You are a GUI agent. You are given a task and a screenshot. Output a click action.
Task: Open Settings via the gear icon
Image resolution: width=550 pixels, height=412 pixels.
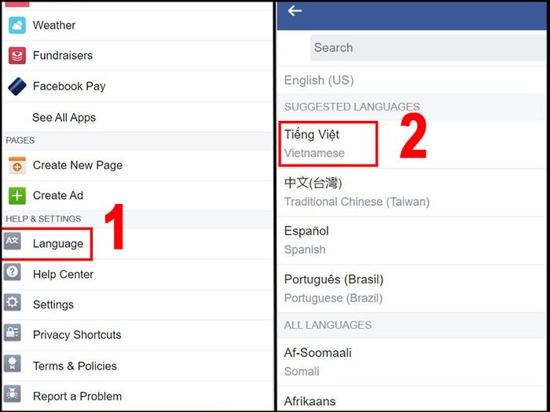click(x=13, y=302)
